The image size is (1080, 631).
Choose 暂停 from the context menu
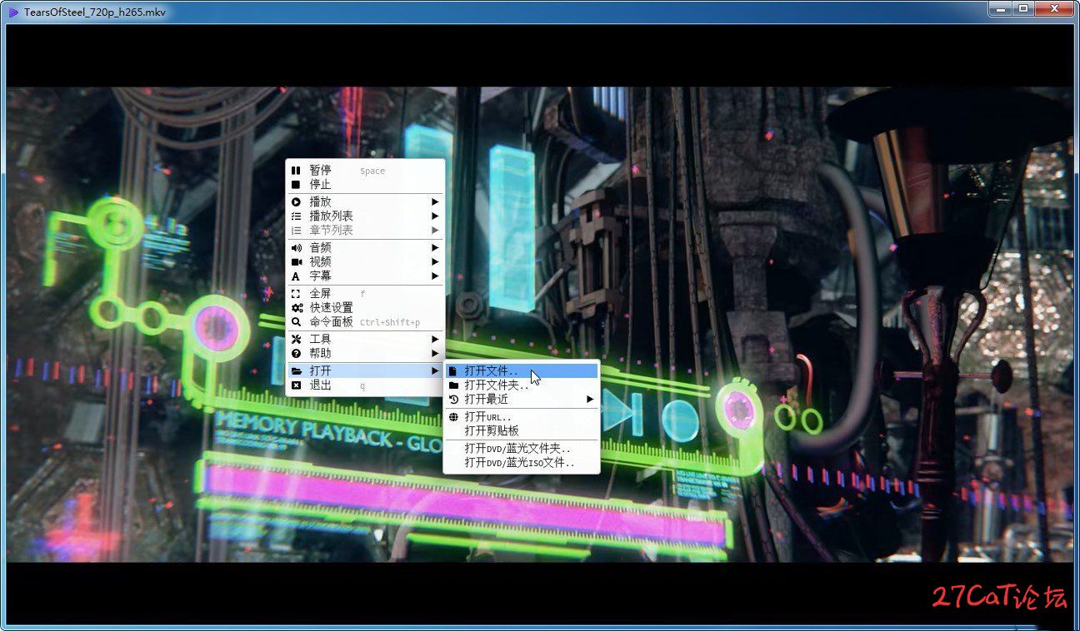click(365, 171)
